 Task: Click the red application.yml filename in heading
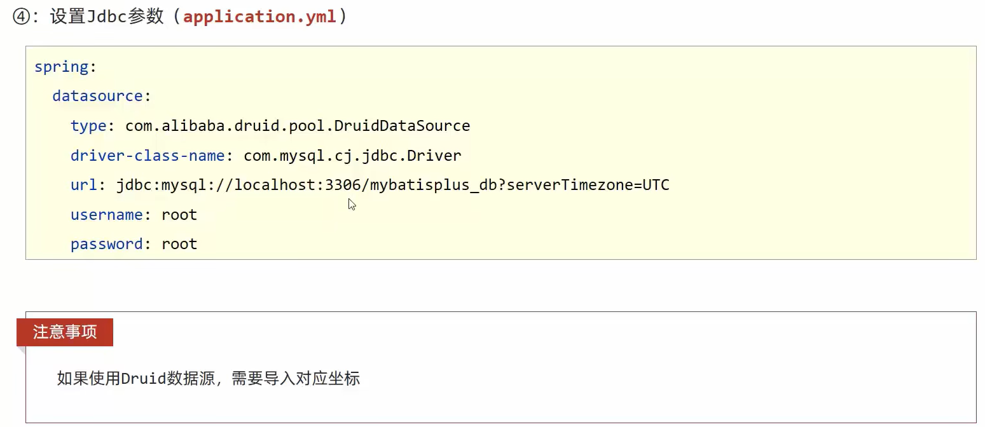(259, 17)
